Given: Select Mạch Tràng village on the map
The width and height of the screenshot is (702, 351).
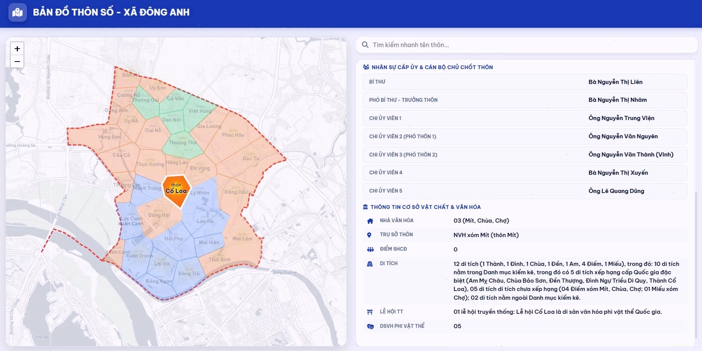Looking at the screenshot, I should pyautogui.click(x=147, y=188).
